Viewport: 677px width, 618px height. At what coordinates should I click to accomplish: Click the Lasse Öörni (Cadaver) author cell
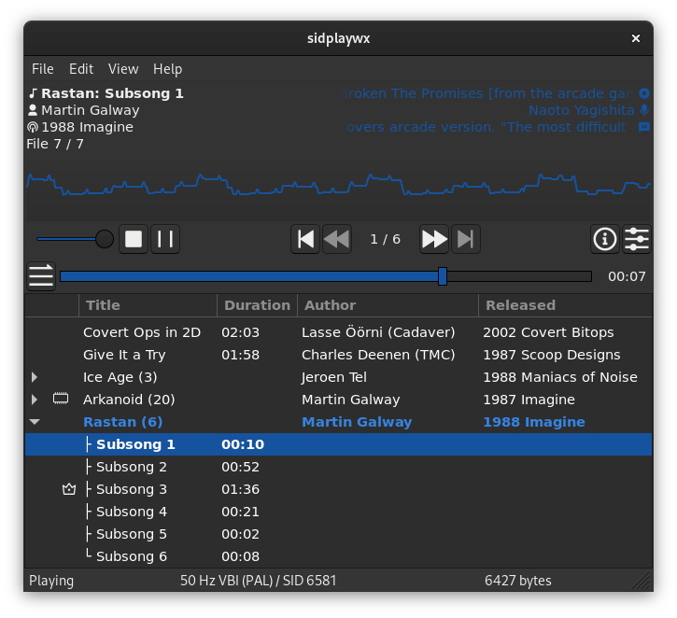378,332
